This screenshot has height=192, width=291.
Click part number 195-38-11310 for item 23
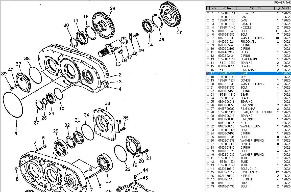pos(227,95)
